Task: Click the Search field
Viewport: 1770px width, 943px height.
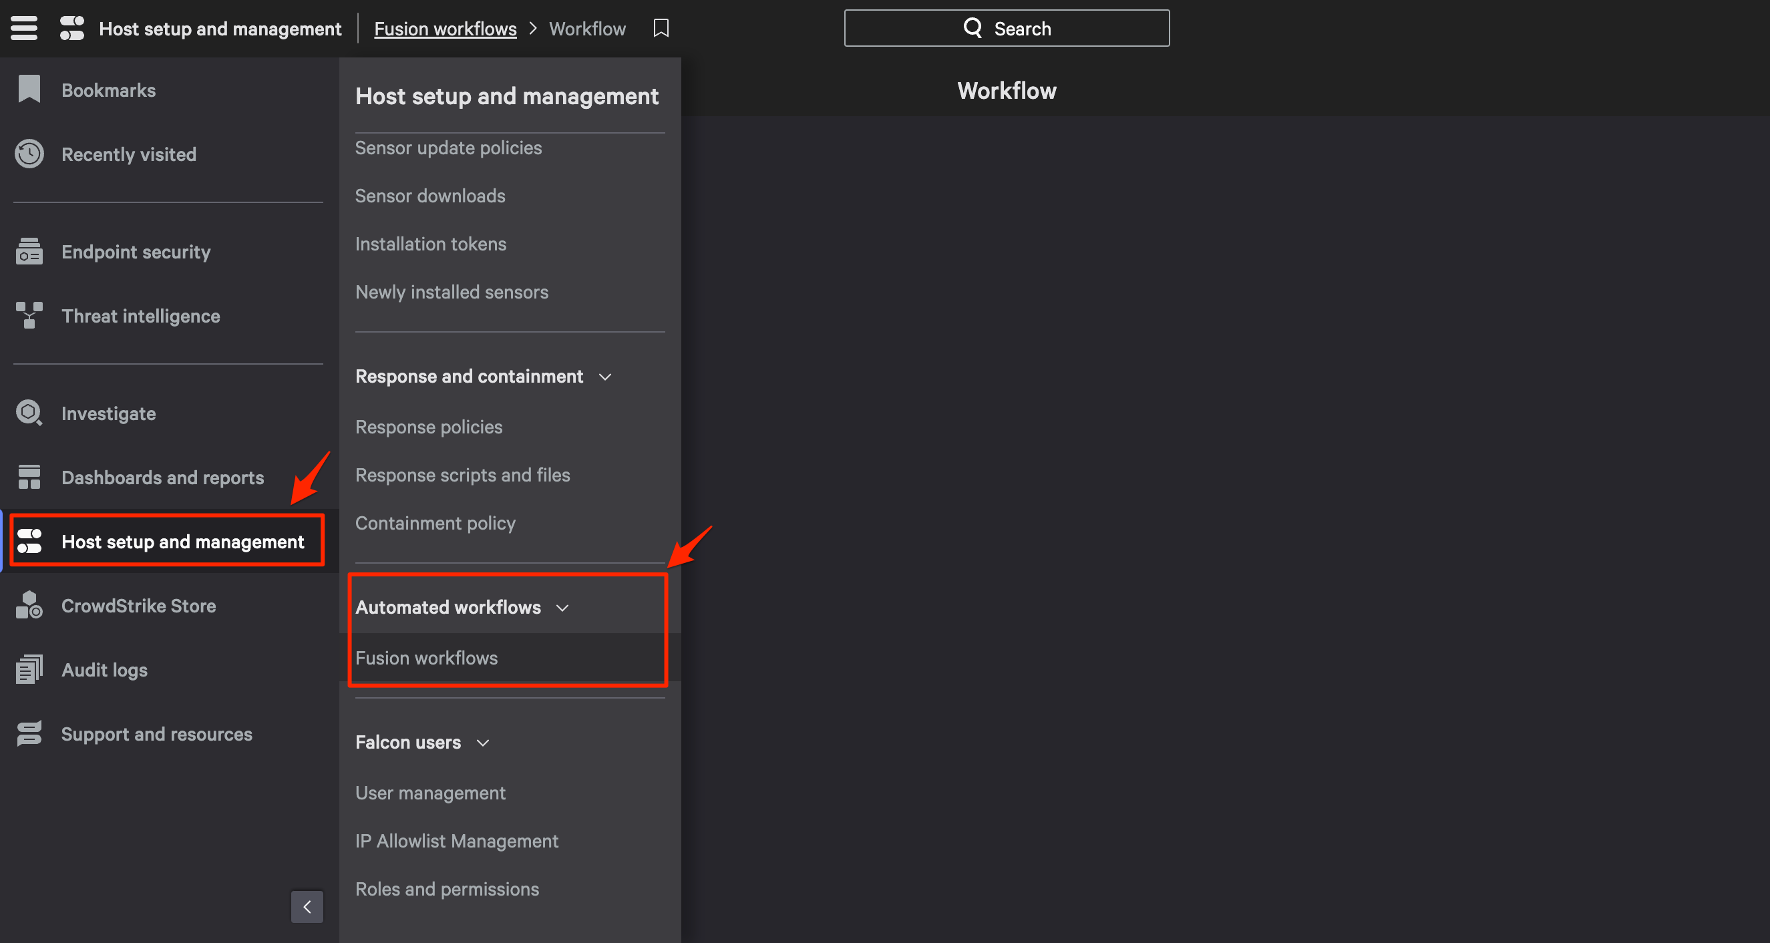Action: pyautogui.click(x=1006, y=28)
